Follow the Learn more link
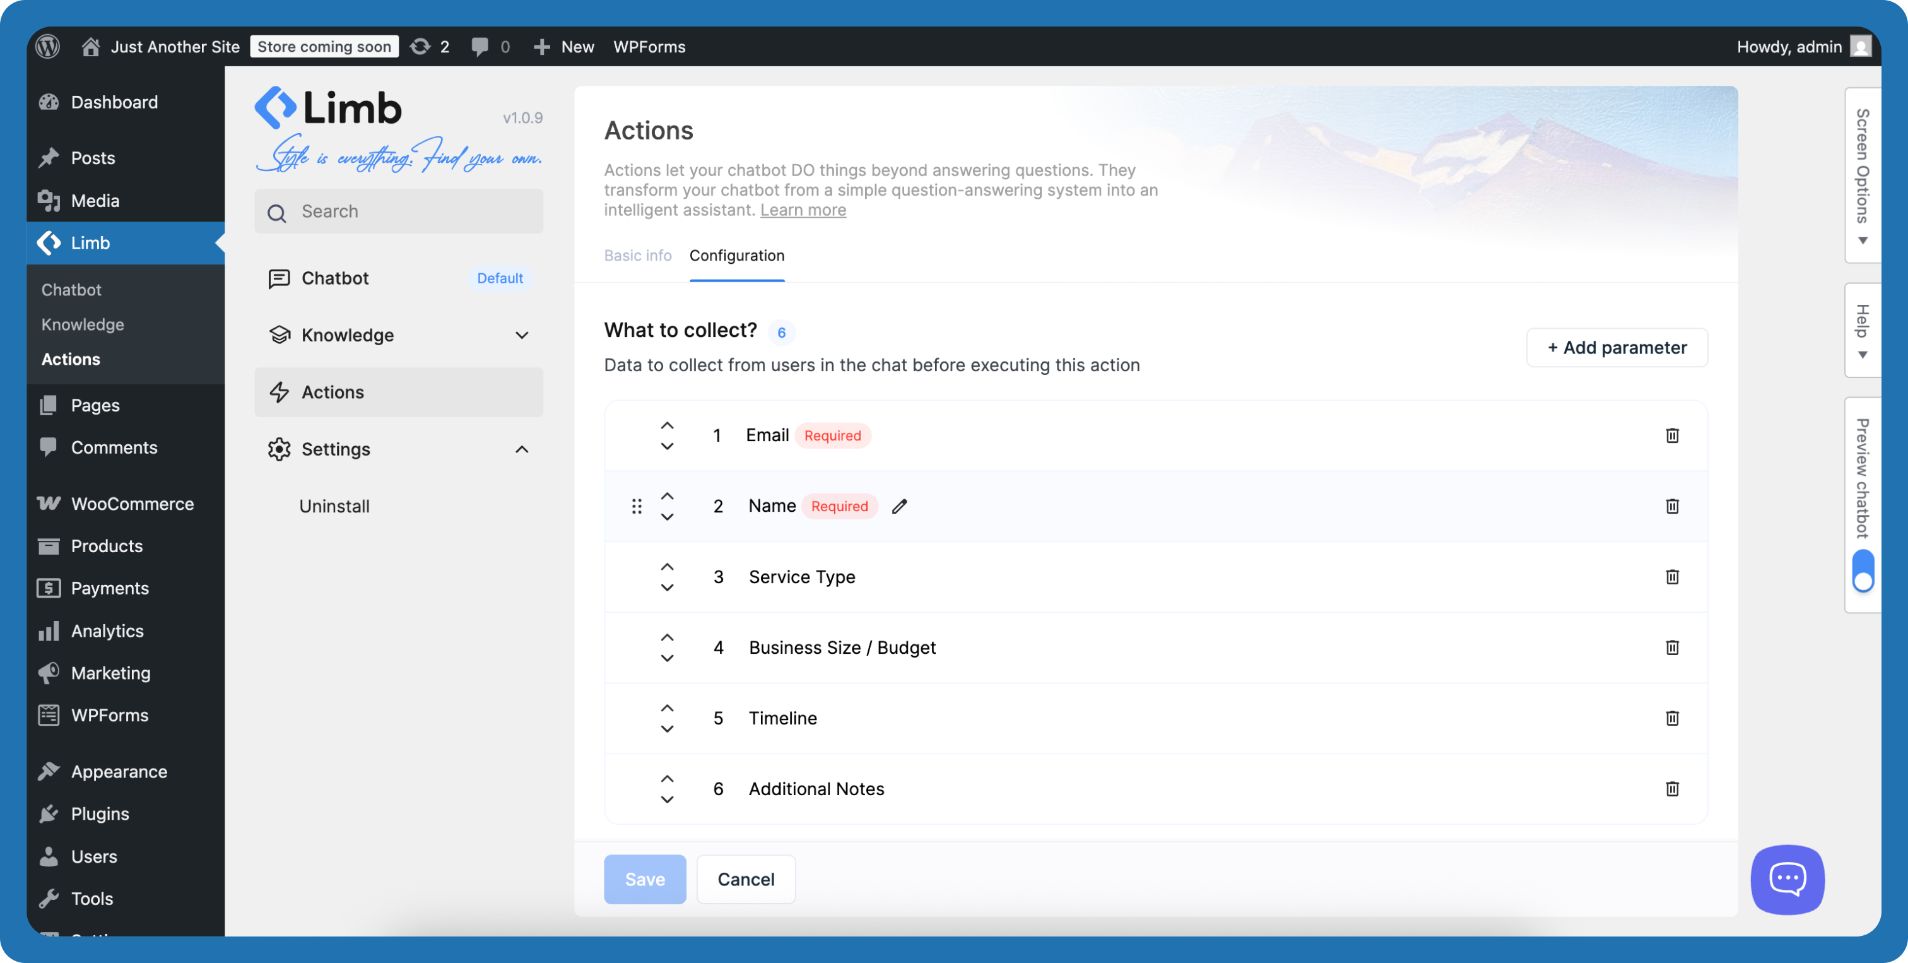Viewport: 1908px width, 963px height. (x=803, y=210)
